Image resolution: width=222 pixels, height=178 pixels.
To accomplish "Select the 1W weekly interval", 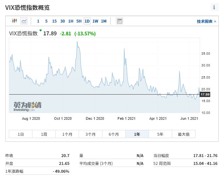I will tap(95, 21).
